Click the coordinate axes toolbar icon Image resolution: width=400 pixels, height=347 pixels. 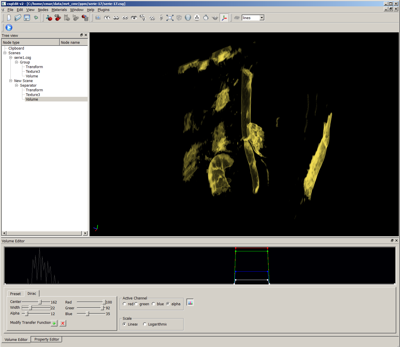(x=224, y=18)
